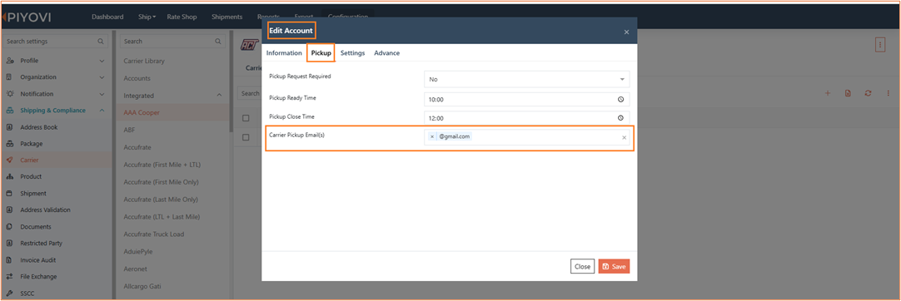Click the Restricted Party icon
Viewport: 901px width, 301px height.
pos(10,244)
